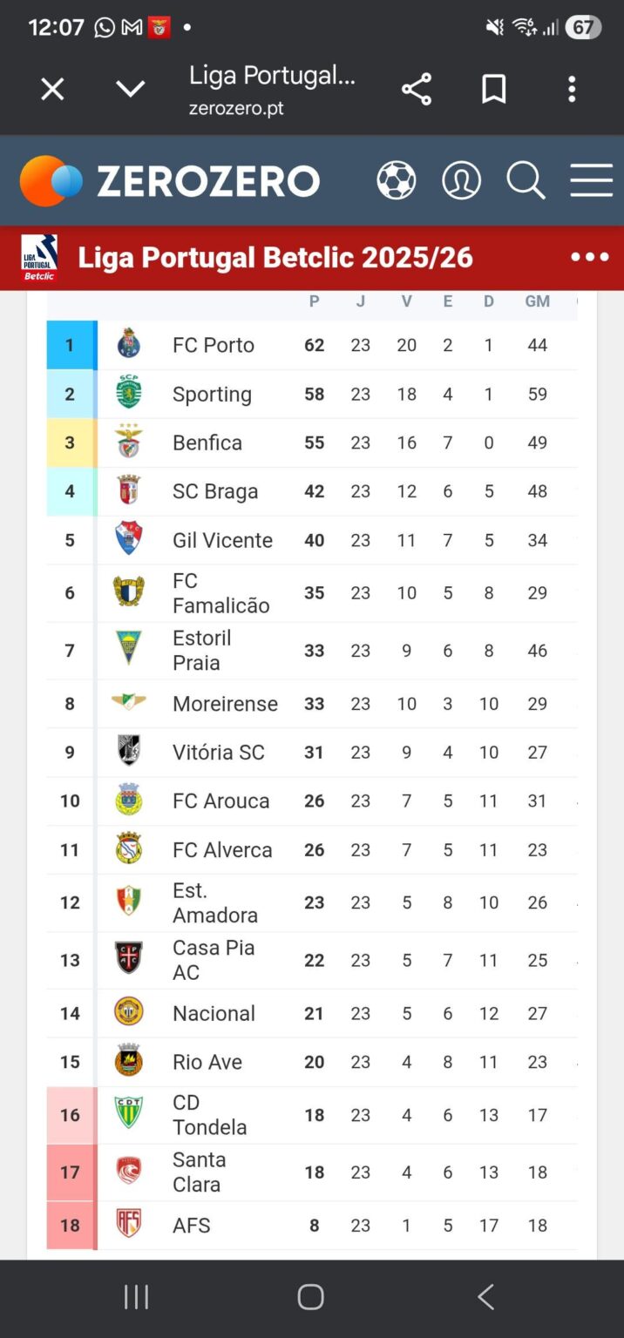
Task: Open the search on ZEROZERO
Action: pos(526,180)
